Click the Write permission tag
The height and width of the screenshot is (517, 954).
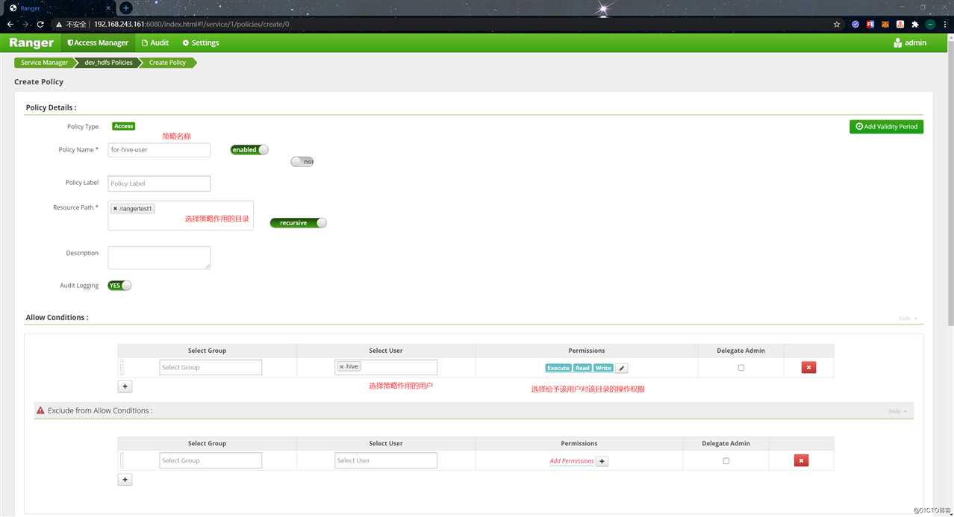603,368
